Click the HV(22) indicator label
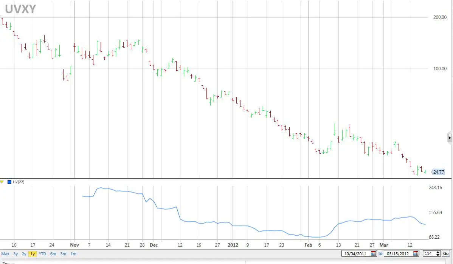 coord(19,182)
